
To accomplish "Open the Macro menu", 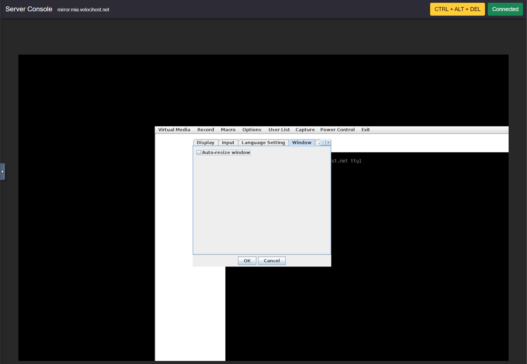I will point(228,129).
